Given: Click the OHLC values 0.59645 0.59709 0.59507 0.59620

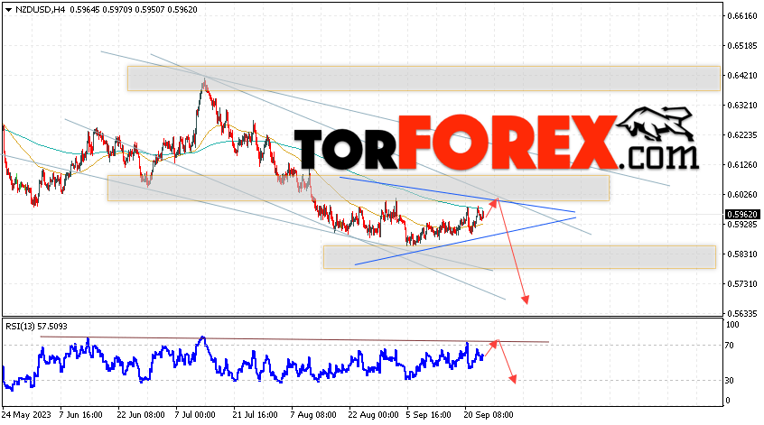Looking at the screenshot, I should tap(134, 10).
